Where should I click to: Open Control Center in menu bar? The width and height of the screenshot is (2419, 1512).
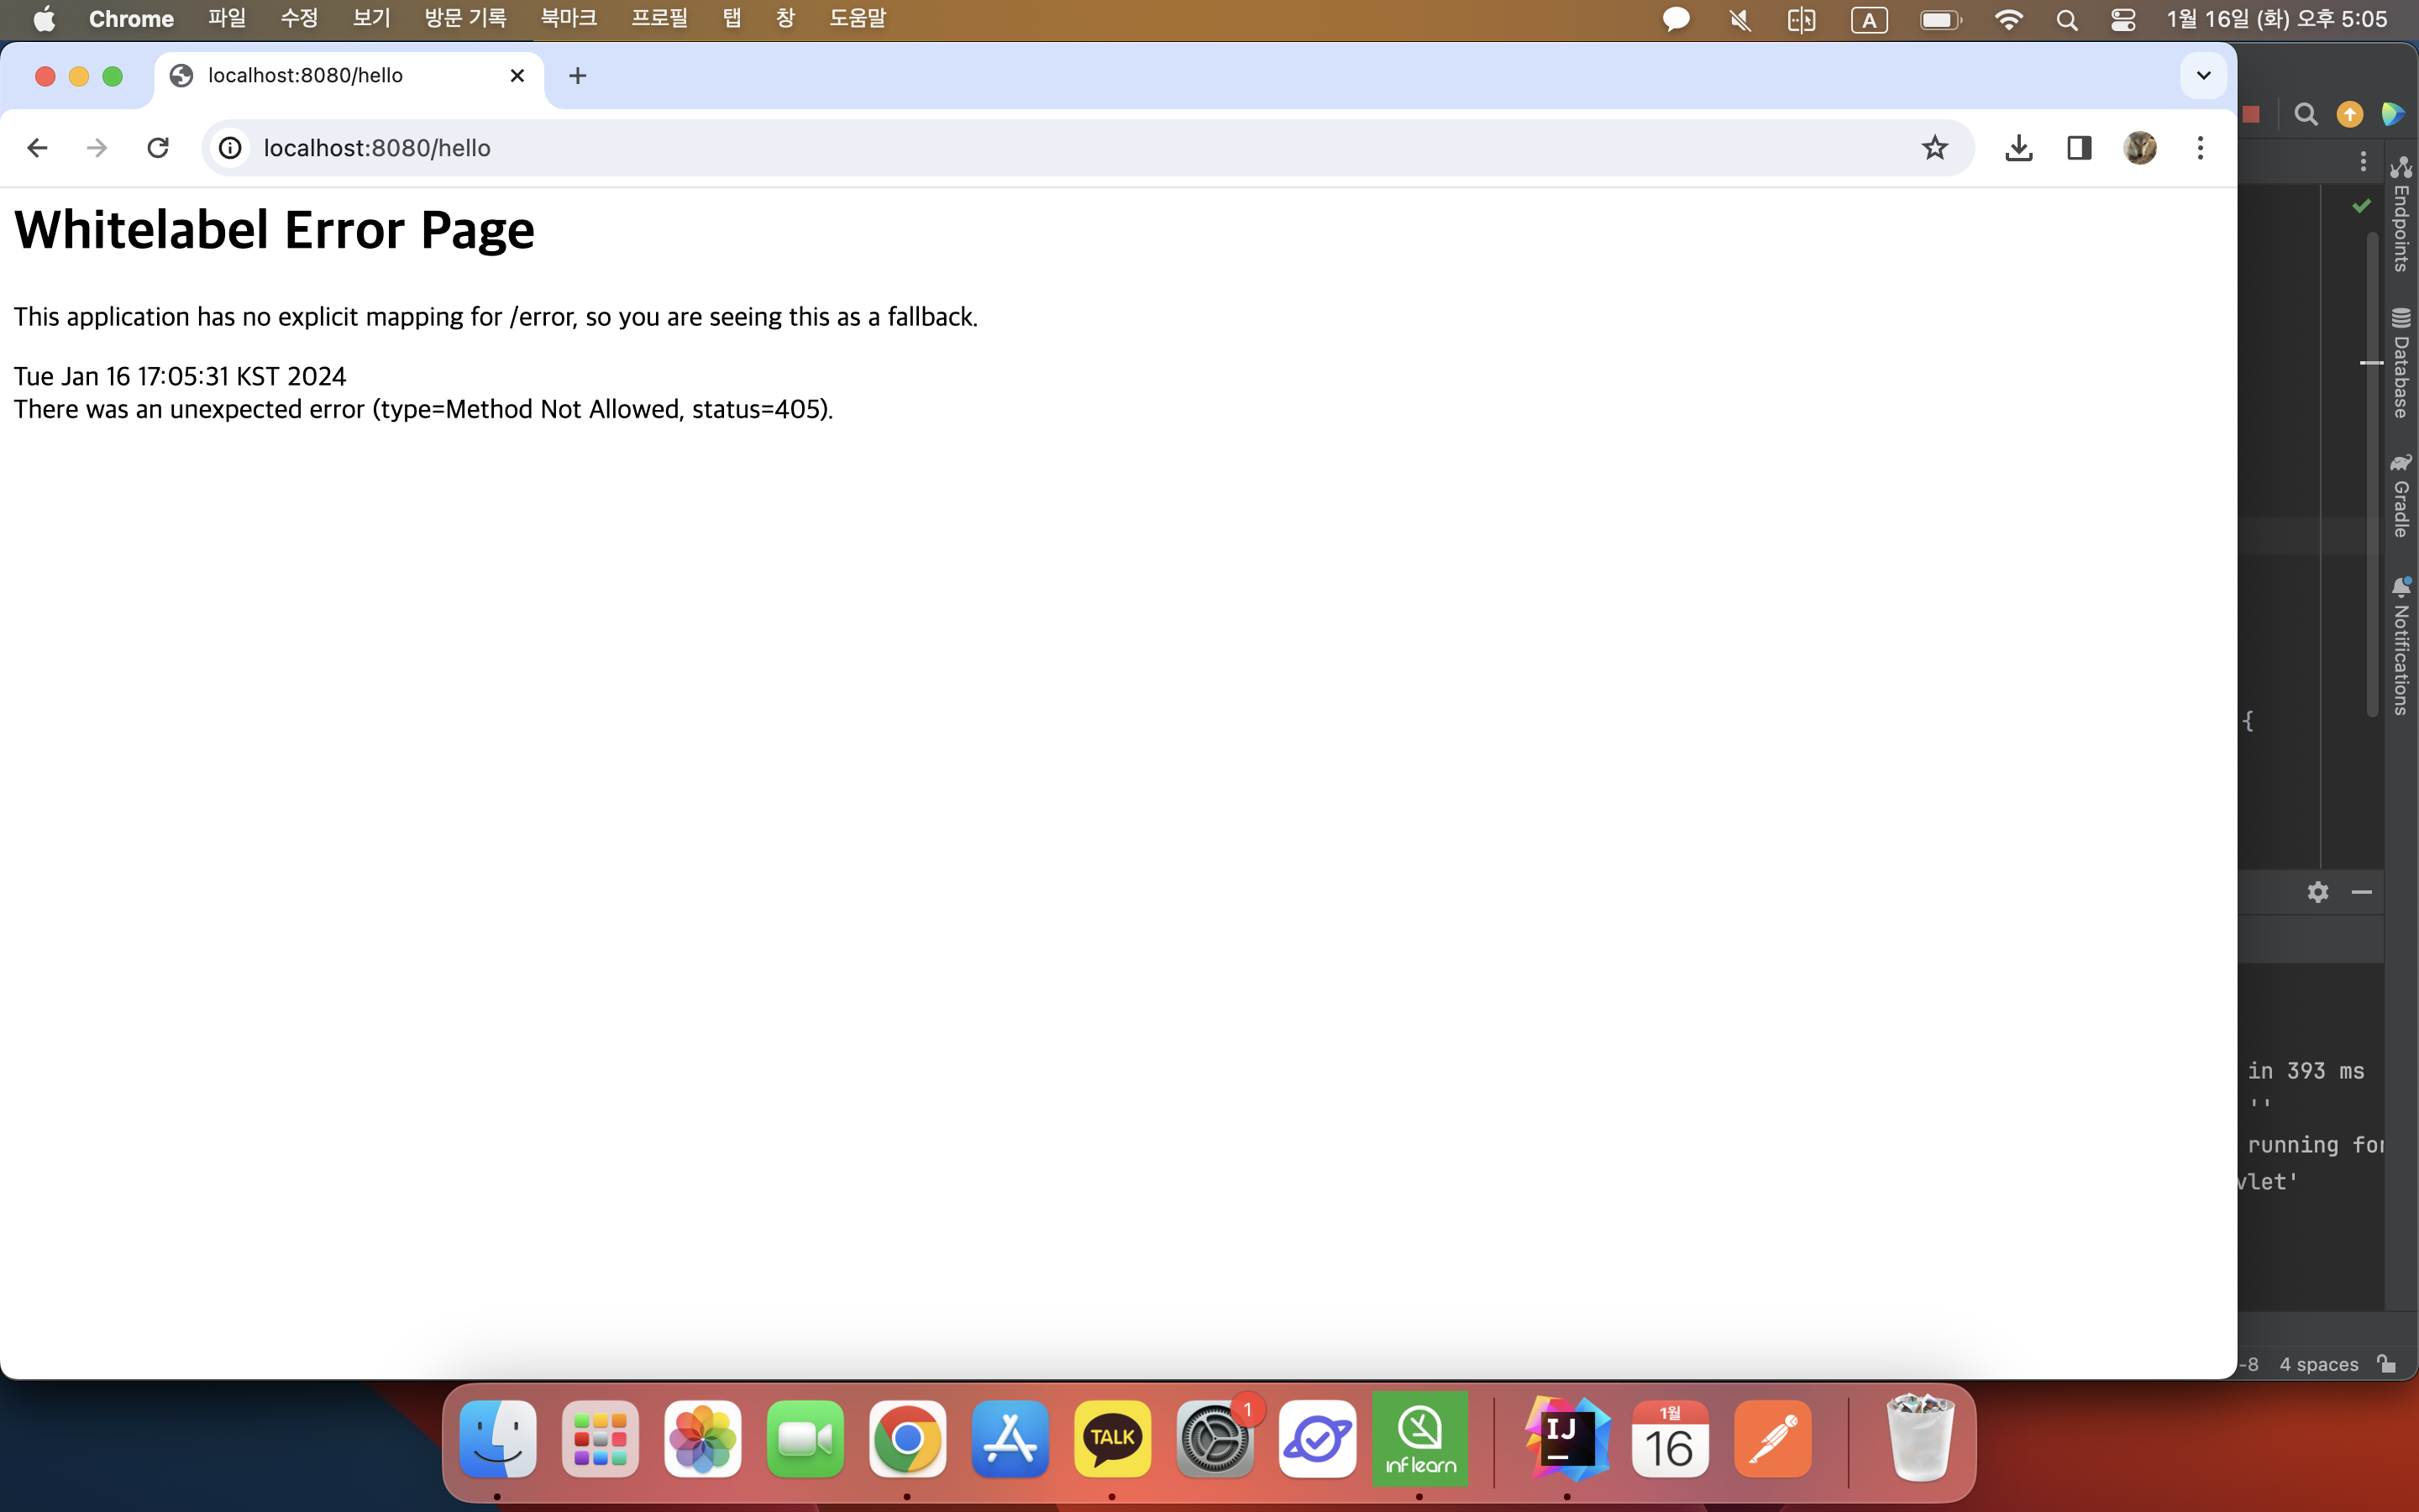2123,19
